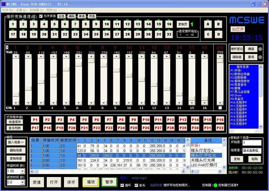Click the program list scroll-down arrow
This screenshot has height=191, width=269.
261,127
